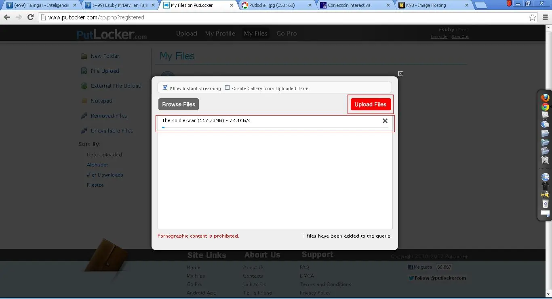
Task: Open the Contacts footer link
Action: tap(253, 276)
